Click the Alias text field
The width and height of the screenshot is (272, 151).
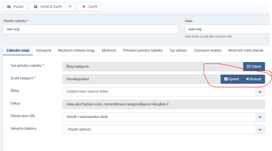pyautogui.click(x=227, y=29)
